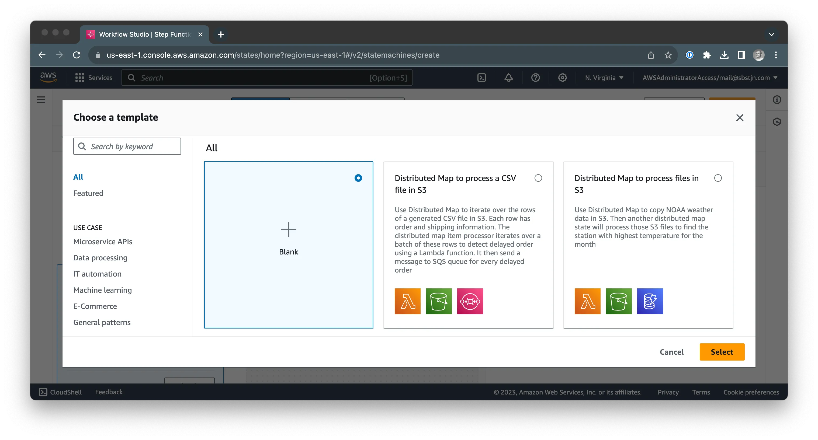Click the Select button to confirm template
The image size is (818, 440).
tap(722, 352)
